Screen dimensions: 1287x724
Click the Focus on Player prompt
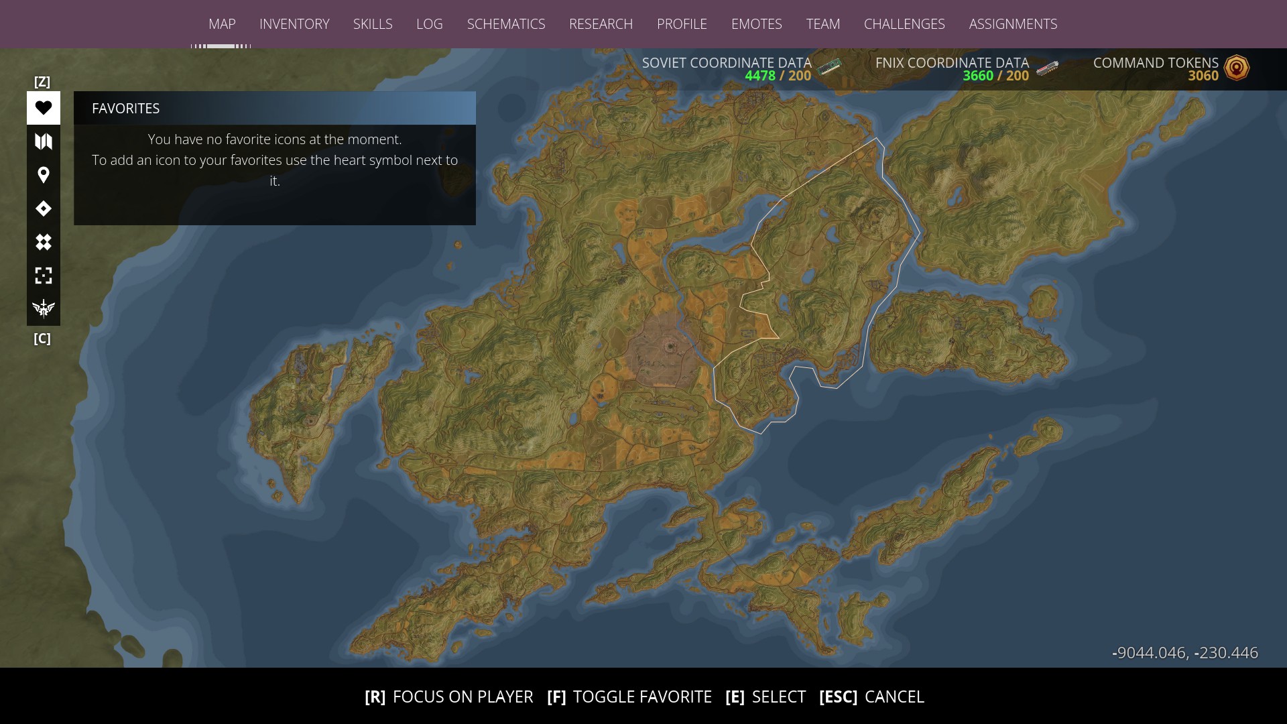(x=449, y=697)
